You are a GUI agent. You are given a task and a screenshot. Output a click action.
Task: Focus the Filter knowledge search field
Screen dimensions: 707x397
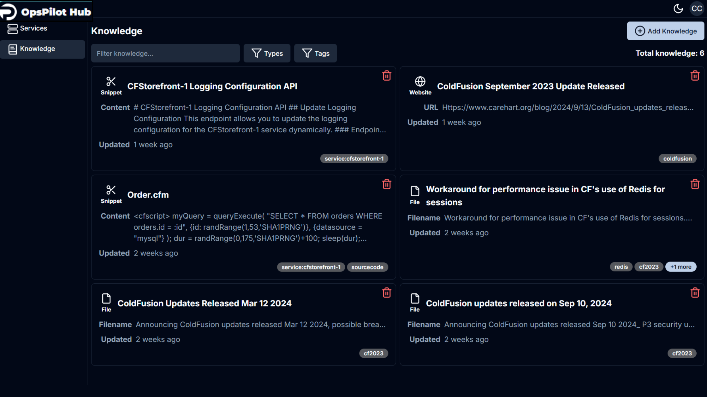(165, 53)
